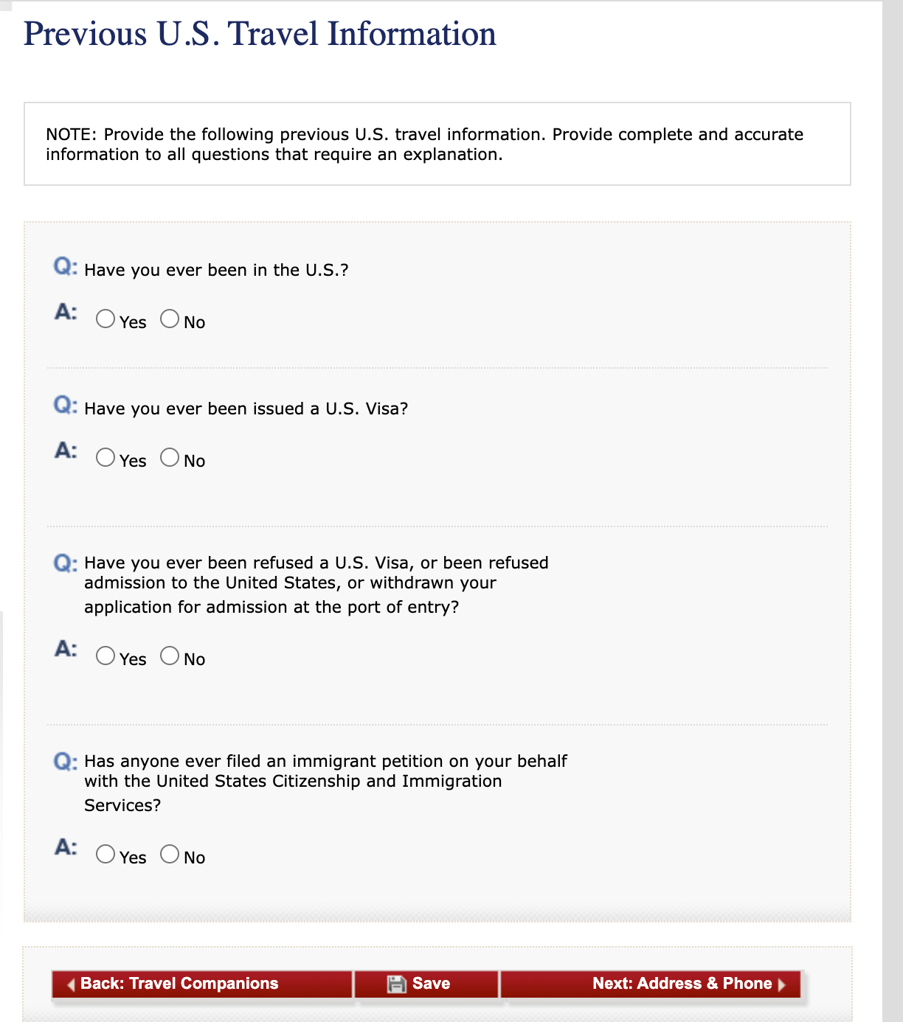This screenshot has height=1022, width=903.
Task: Click the immigrant petition question text
Action: (x=325, y=782)
